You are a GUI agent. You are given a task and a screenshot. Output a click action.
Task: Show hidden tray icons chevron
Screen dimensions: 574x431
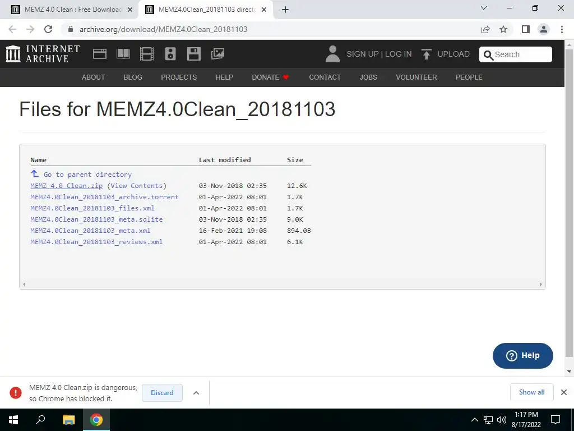click(474, 420)
